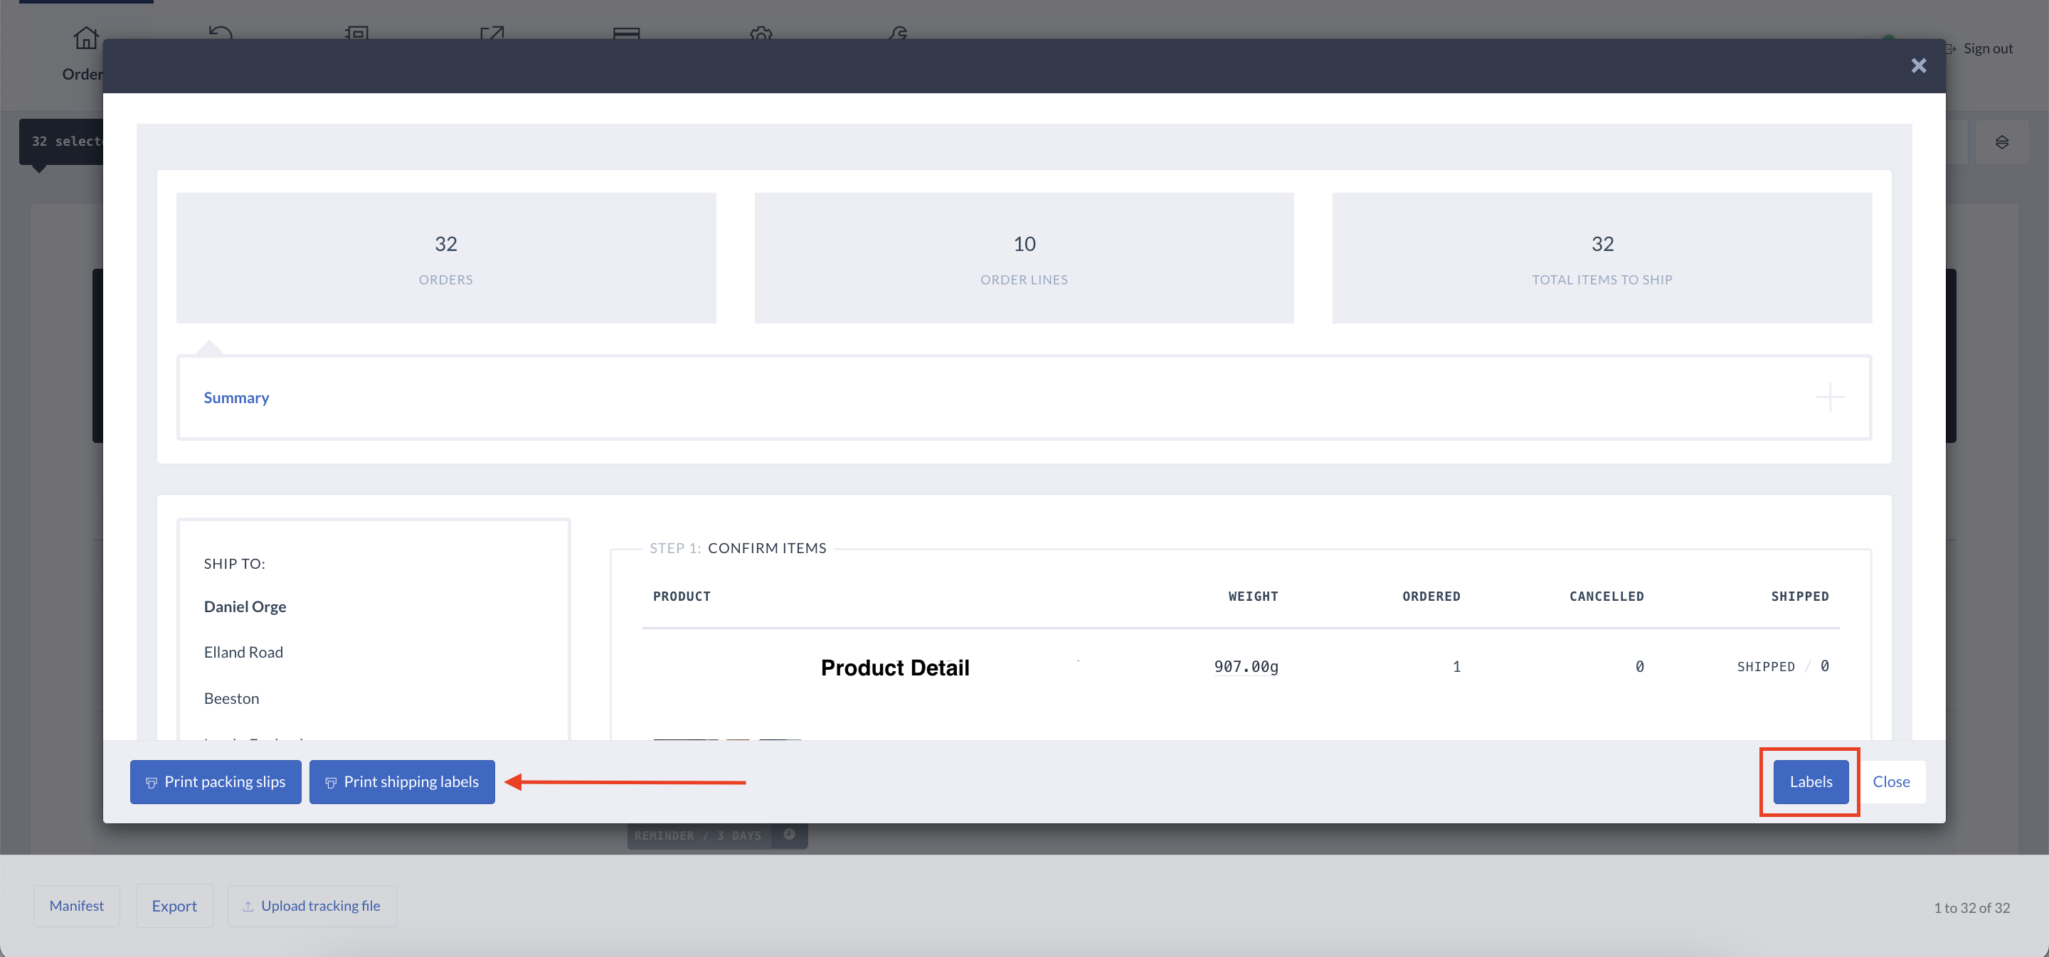Click the SHIP TO: label
This screenshot has height=957, width=2049.
tap(234, 564)
